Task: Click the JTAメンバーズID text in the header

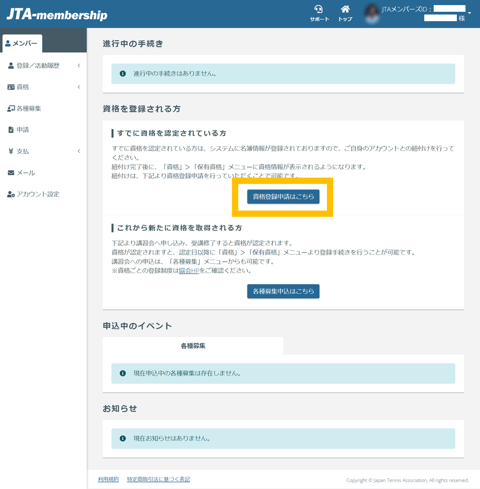Action: pos(407,9)
